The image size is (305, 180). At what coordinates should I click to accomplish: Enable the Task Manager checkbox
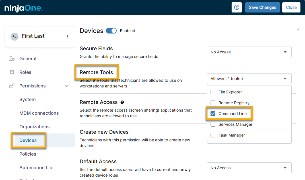213,135
